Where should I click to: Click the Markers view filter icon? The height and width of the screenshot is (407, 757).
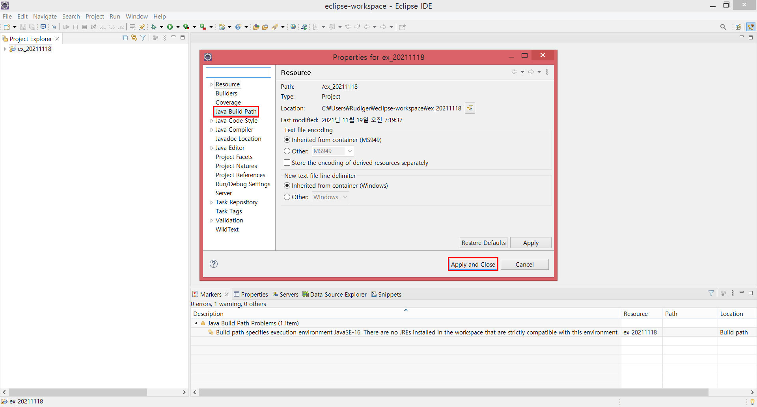[711, 293]
